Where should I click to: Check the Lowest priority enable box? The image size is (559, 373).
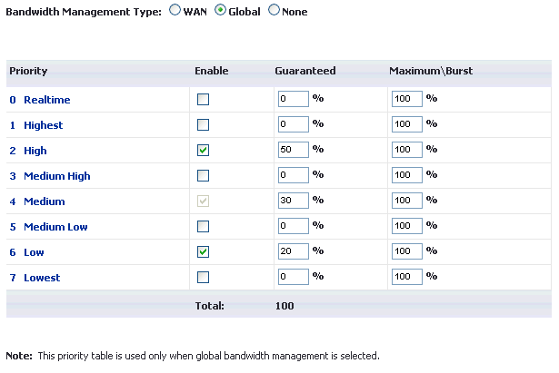204,277
